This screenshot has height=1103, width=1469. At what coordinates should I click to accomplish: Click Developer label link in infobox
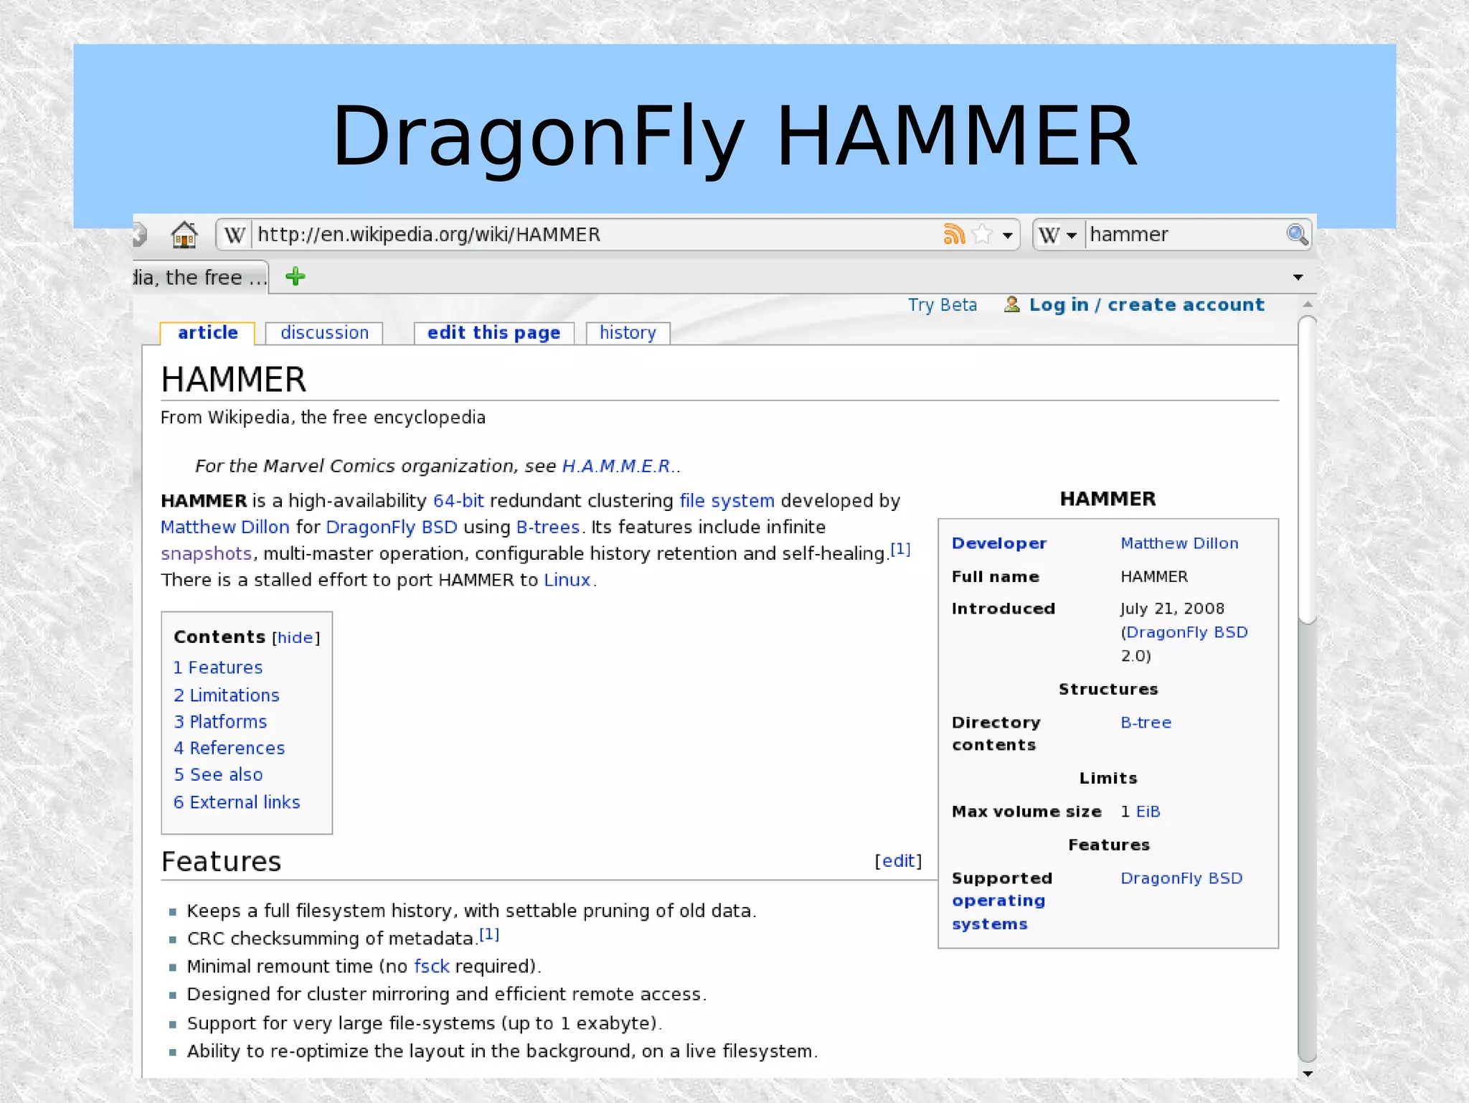click(999, 543)
